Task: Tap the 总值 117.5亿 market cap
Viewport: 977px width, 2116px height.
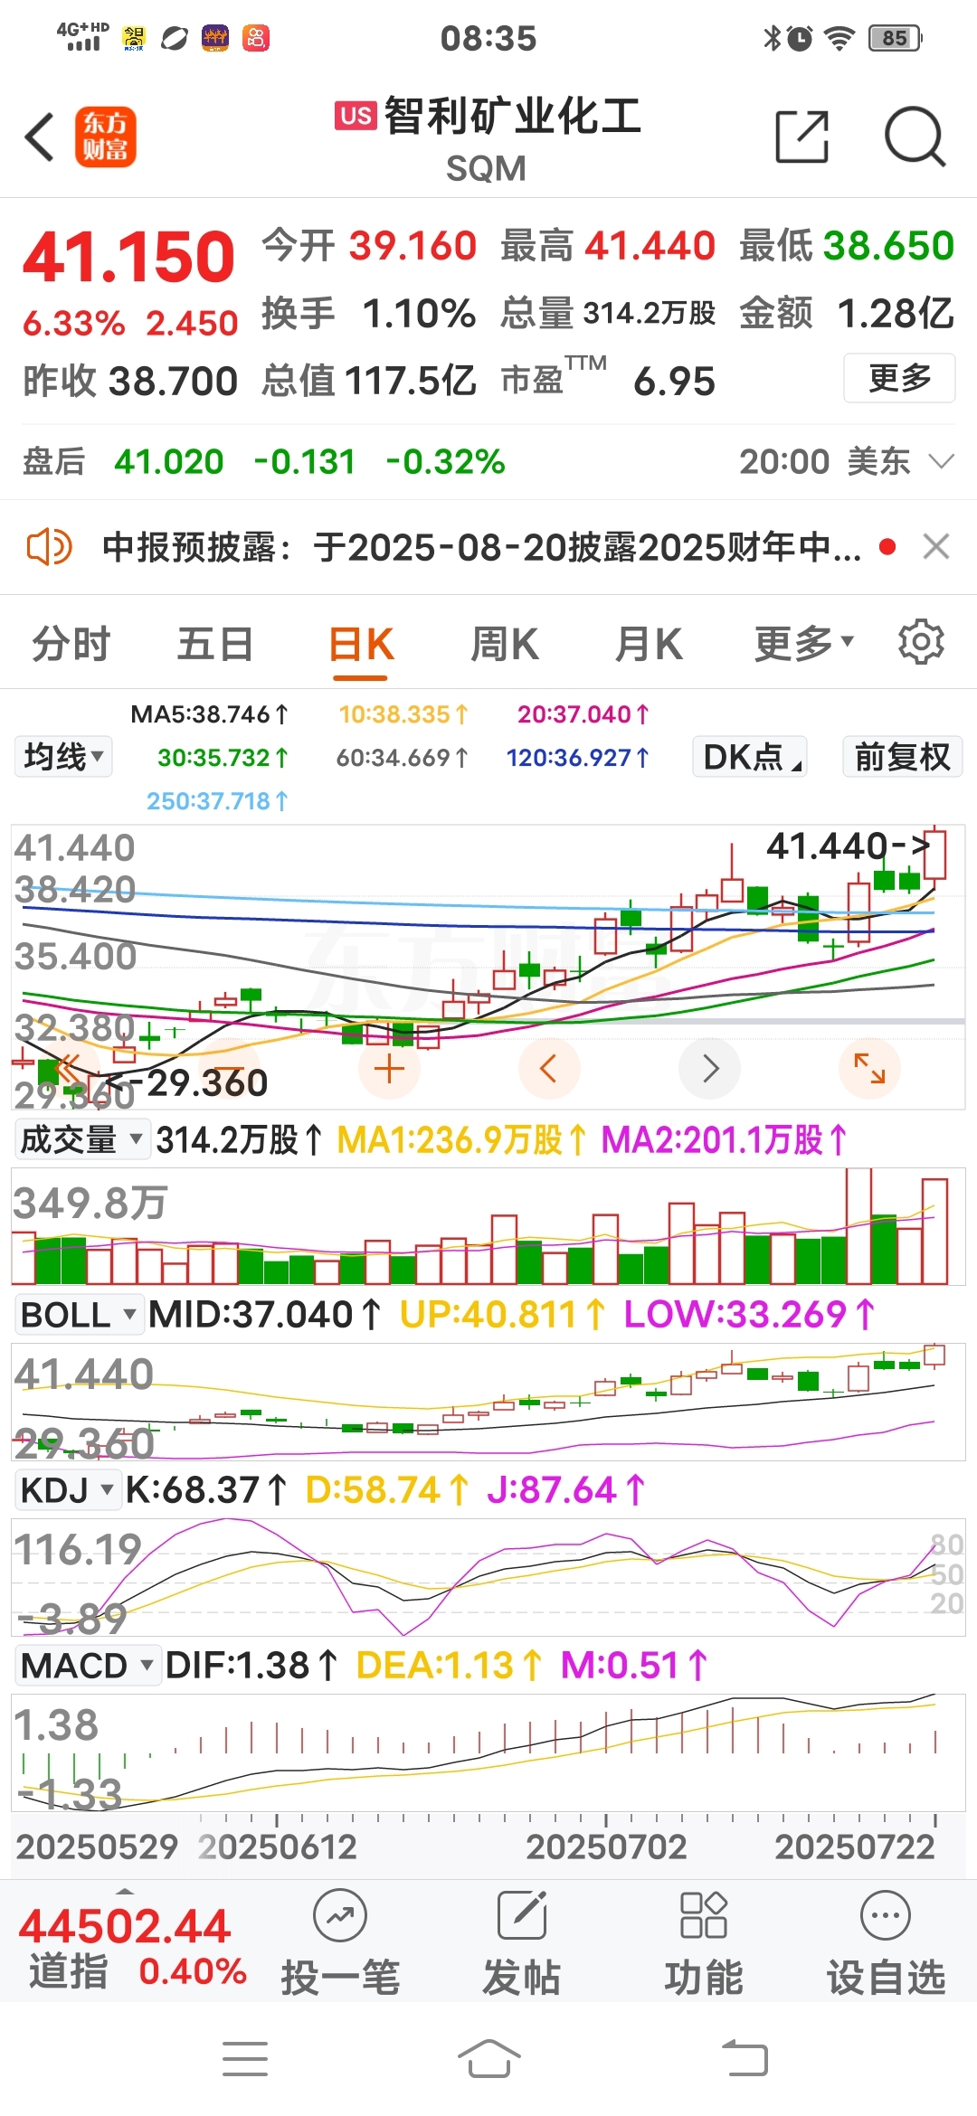Action: coord(368,381)
